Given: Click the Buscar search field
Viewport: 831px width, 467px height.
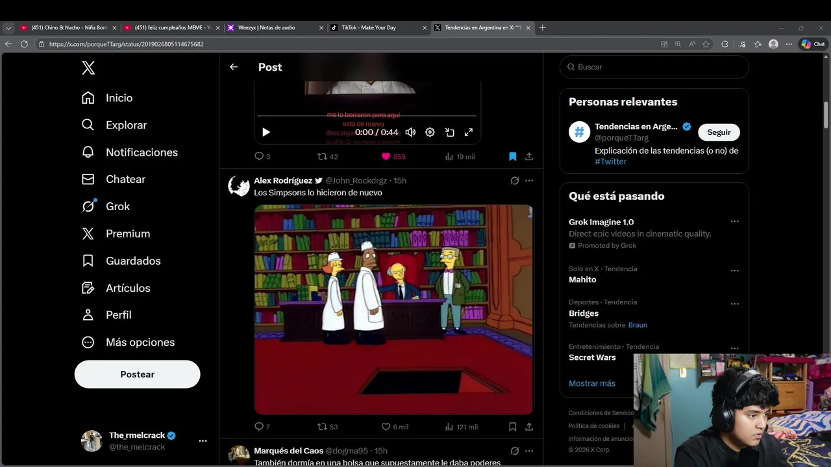Looking at the screenshot, I should [x=654, y=67].
